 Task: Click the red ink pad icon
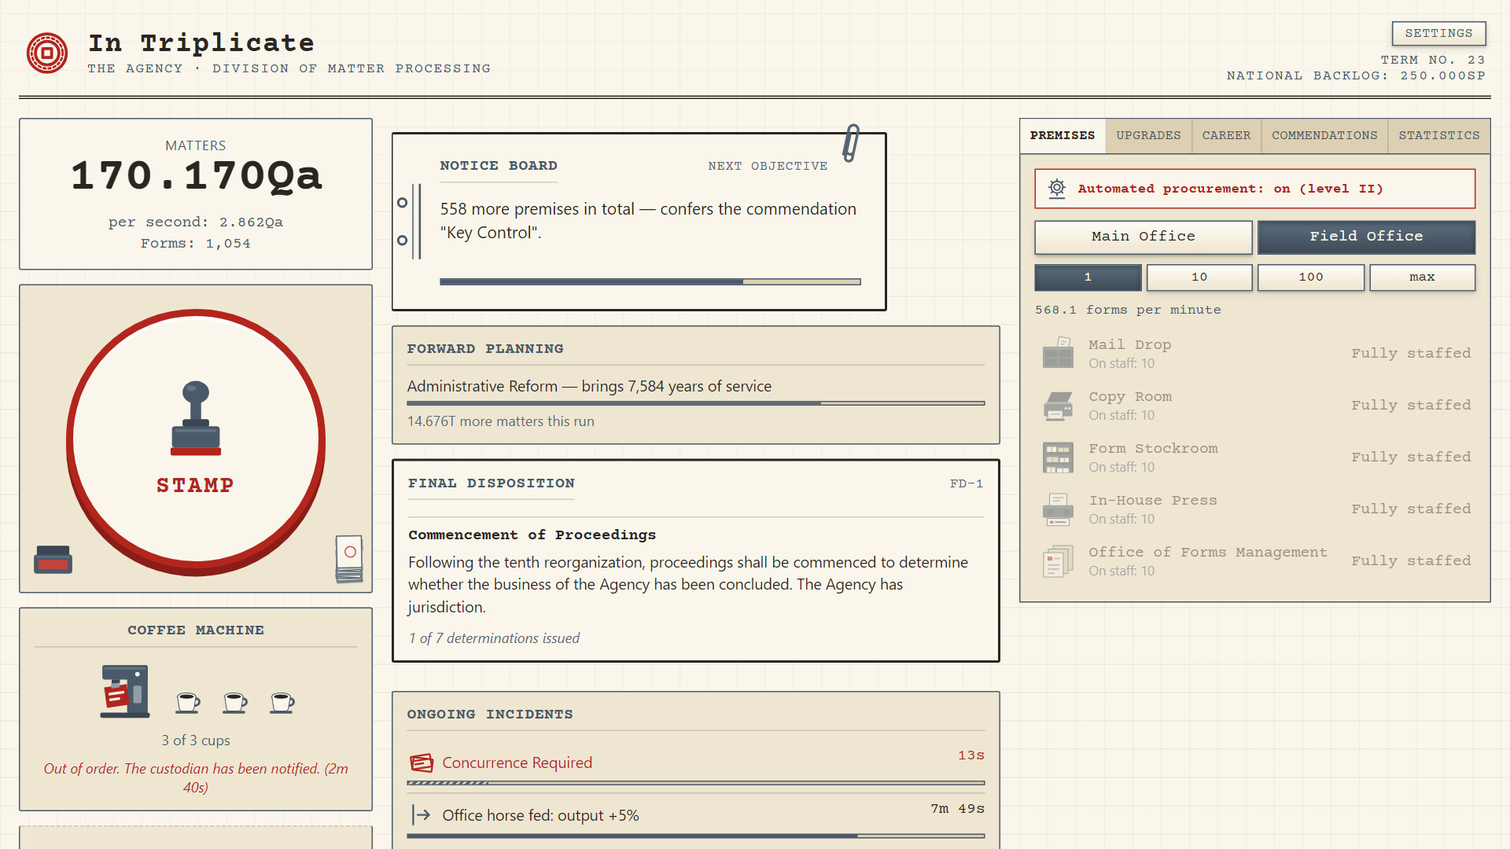53,559
